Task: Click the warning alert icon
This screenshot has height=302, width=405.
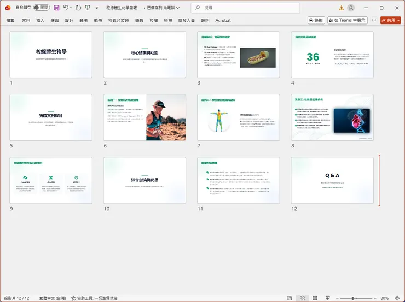Action: 341,8
